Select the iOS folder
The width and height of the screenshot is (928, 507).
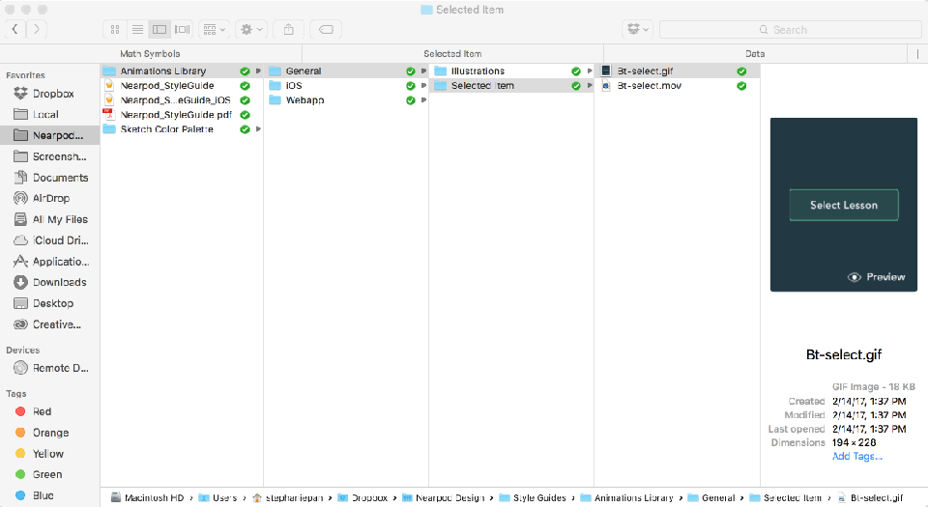point(347,86)
